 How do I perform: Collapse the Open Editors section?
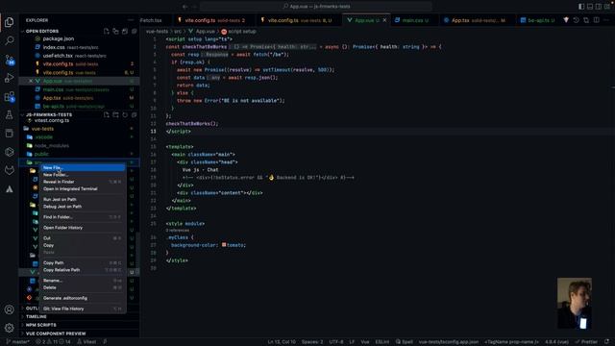click(x=42, y=31)
